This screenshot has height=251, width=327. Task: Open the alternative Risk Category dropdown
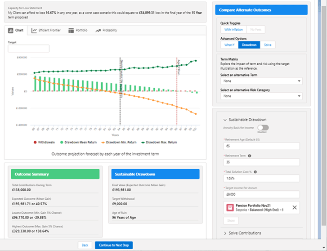(x=261, y=96)
